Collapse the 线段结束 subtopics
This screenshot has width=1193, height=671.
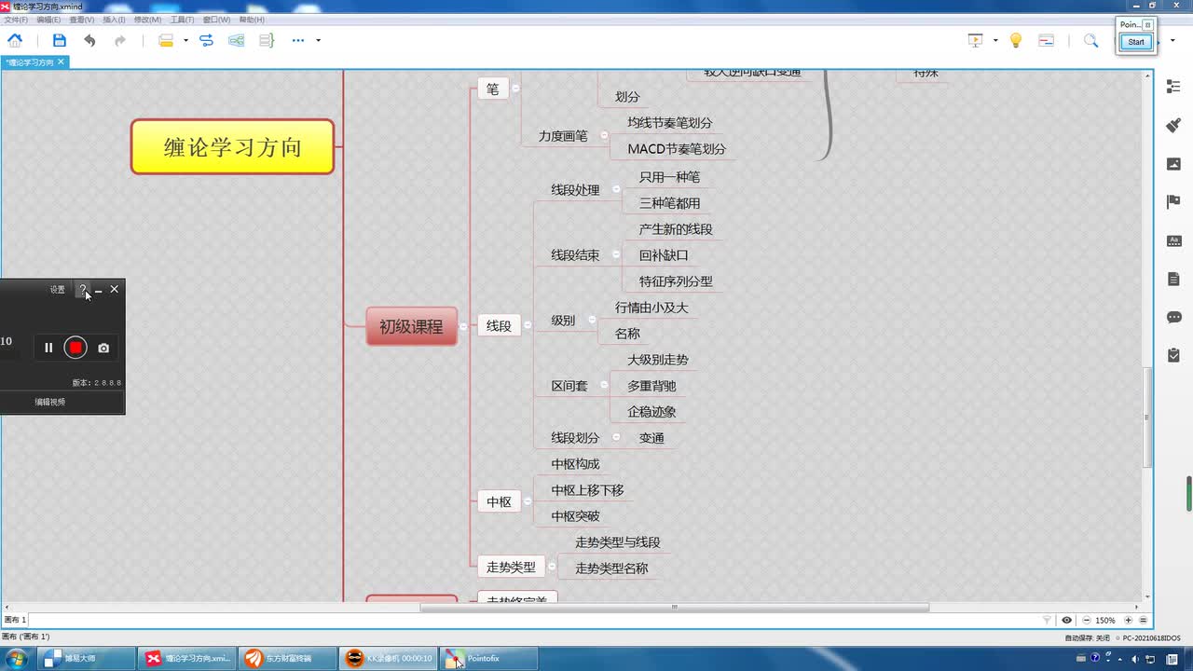pyautogui.click(x=616, y=254)
